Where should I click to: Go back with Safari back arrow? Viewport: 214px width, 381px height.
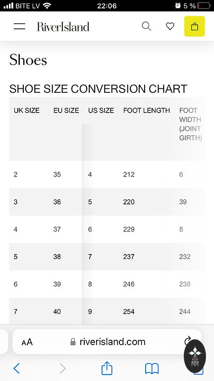[16, 369]
